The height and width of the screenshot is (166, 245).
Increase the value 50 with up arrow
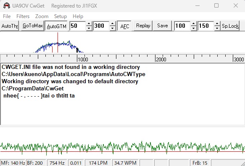point(89,24)
